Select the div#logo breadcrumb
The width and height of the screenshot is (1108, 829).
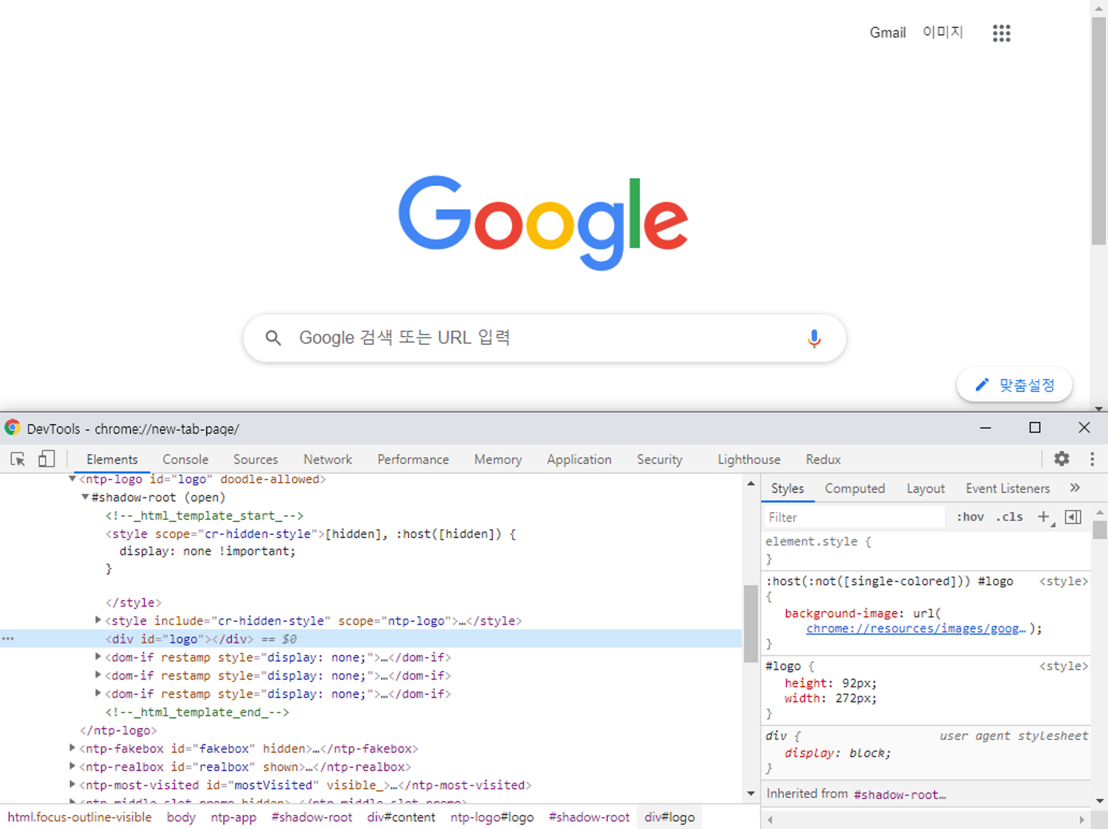[x=670, y=817]
